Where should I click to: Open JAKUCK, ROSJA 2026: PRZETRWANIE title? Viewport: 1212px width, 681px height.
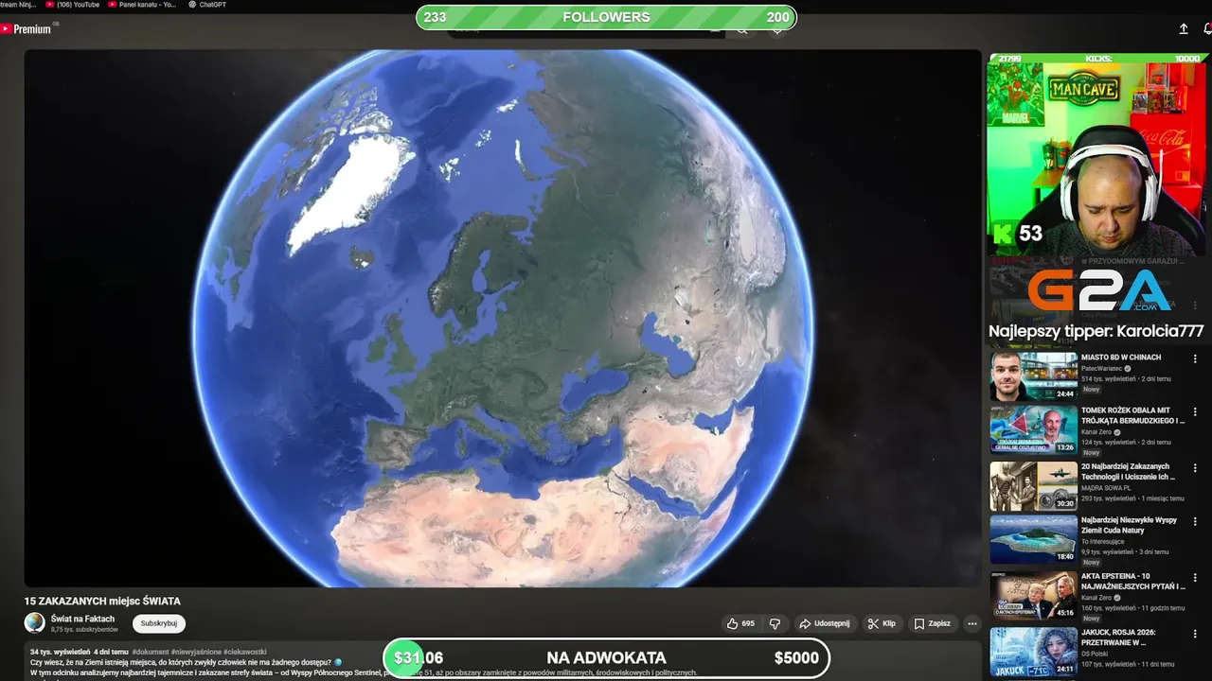[1118, 637]
